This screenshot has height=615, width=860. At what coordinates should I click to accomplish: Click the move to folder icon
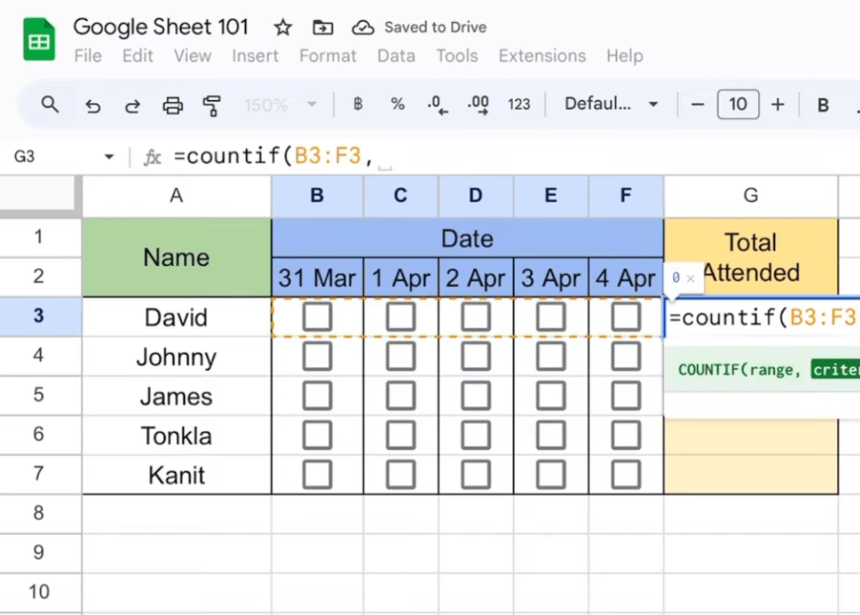click(323, 28)
